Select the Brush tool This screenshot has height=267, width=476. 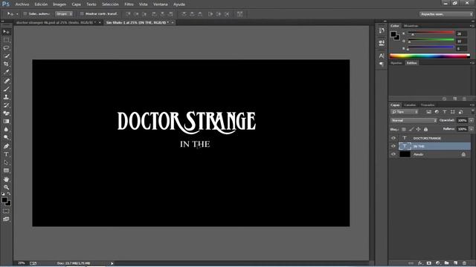coord(6,89)
